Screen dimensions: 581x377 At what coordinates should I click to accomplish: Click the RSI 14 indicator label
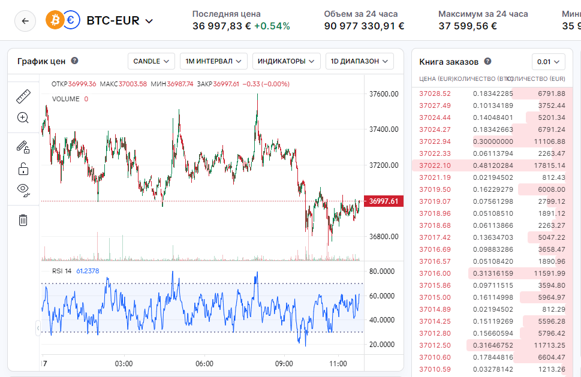point(62,271)
